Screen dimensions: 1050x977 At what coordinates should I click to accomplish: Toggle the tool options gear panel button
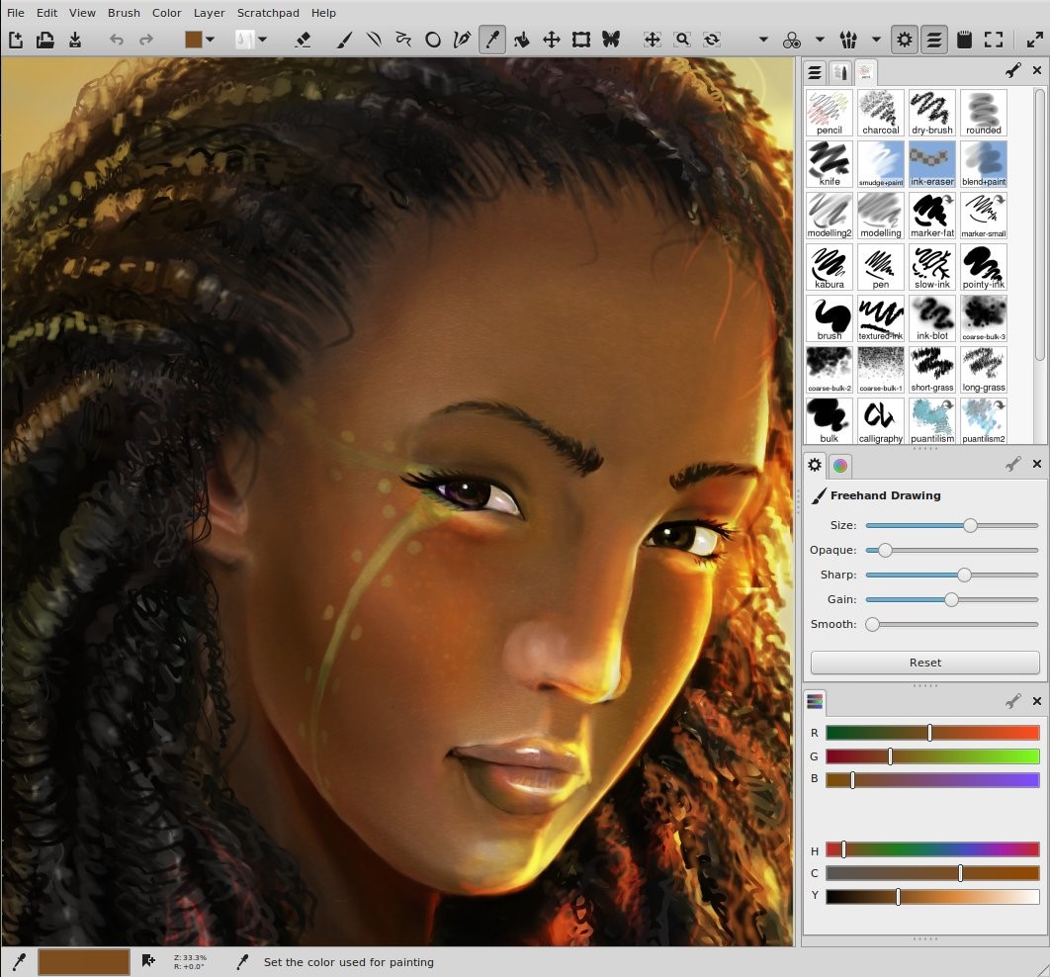click(x=904, y=40)
